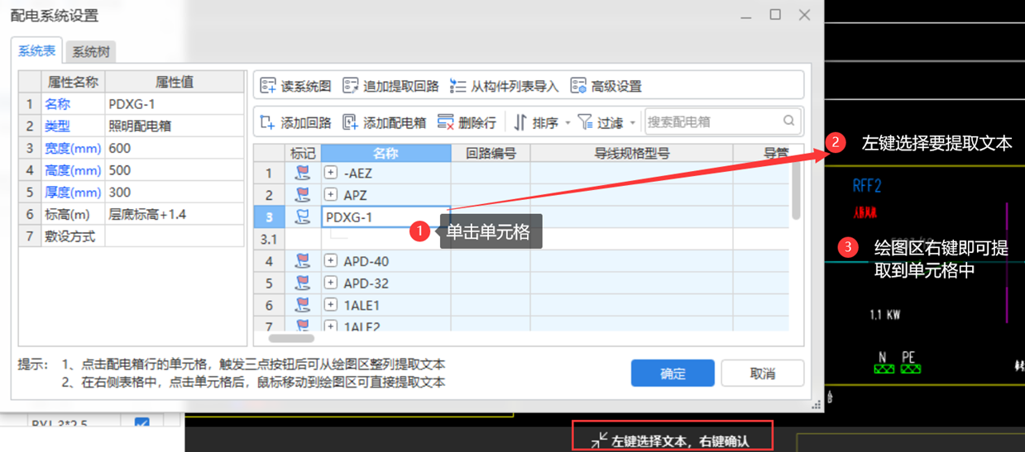Image resolution: width=1025 pixels, height=452 pixels.
Task: Toggle the checkbox at the bottom left
Action: point(141,425)
